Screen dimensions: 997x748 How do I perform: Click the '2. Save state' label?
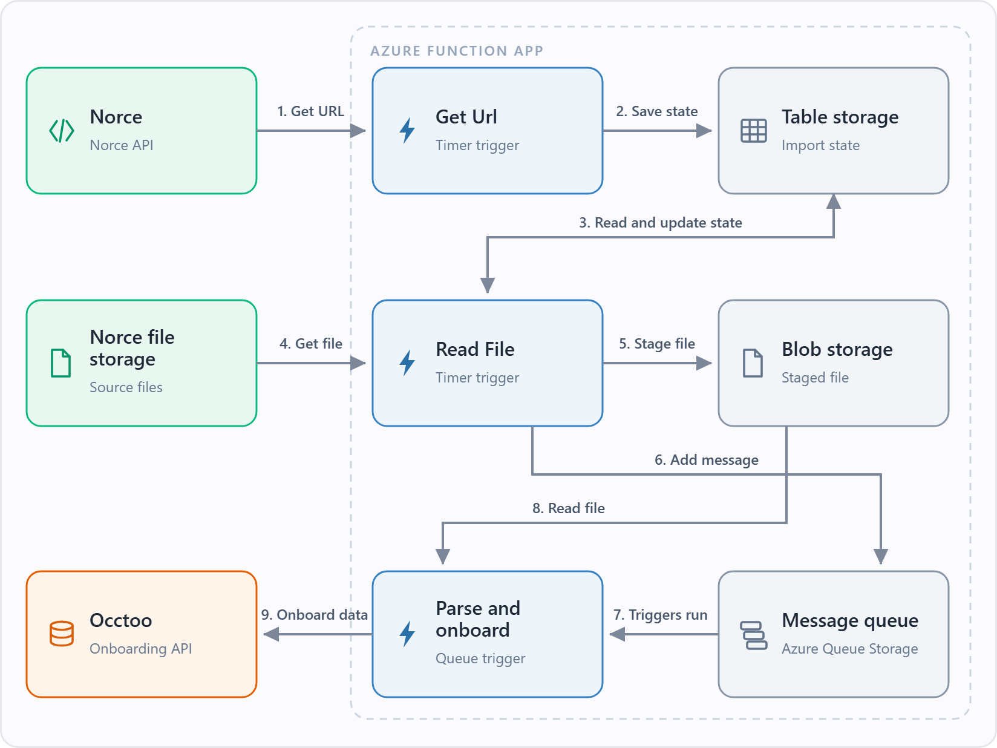[657, 111]
